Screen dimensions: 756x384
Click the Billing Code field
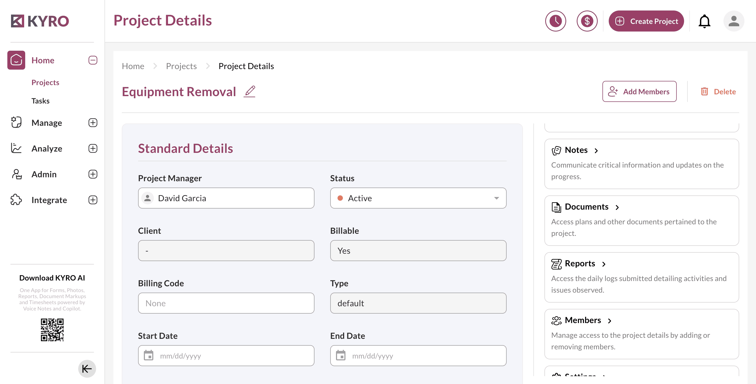click(226, 303)
